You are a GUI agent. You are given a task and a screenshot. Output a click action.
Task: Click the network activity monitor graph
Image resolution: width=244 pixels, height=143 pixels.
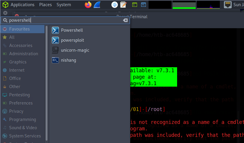coord(208,5)
